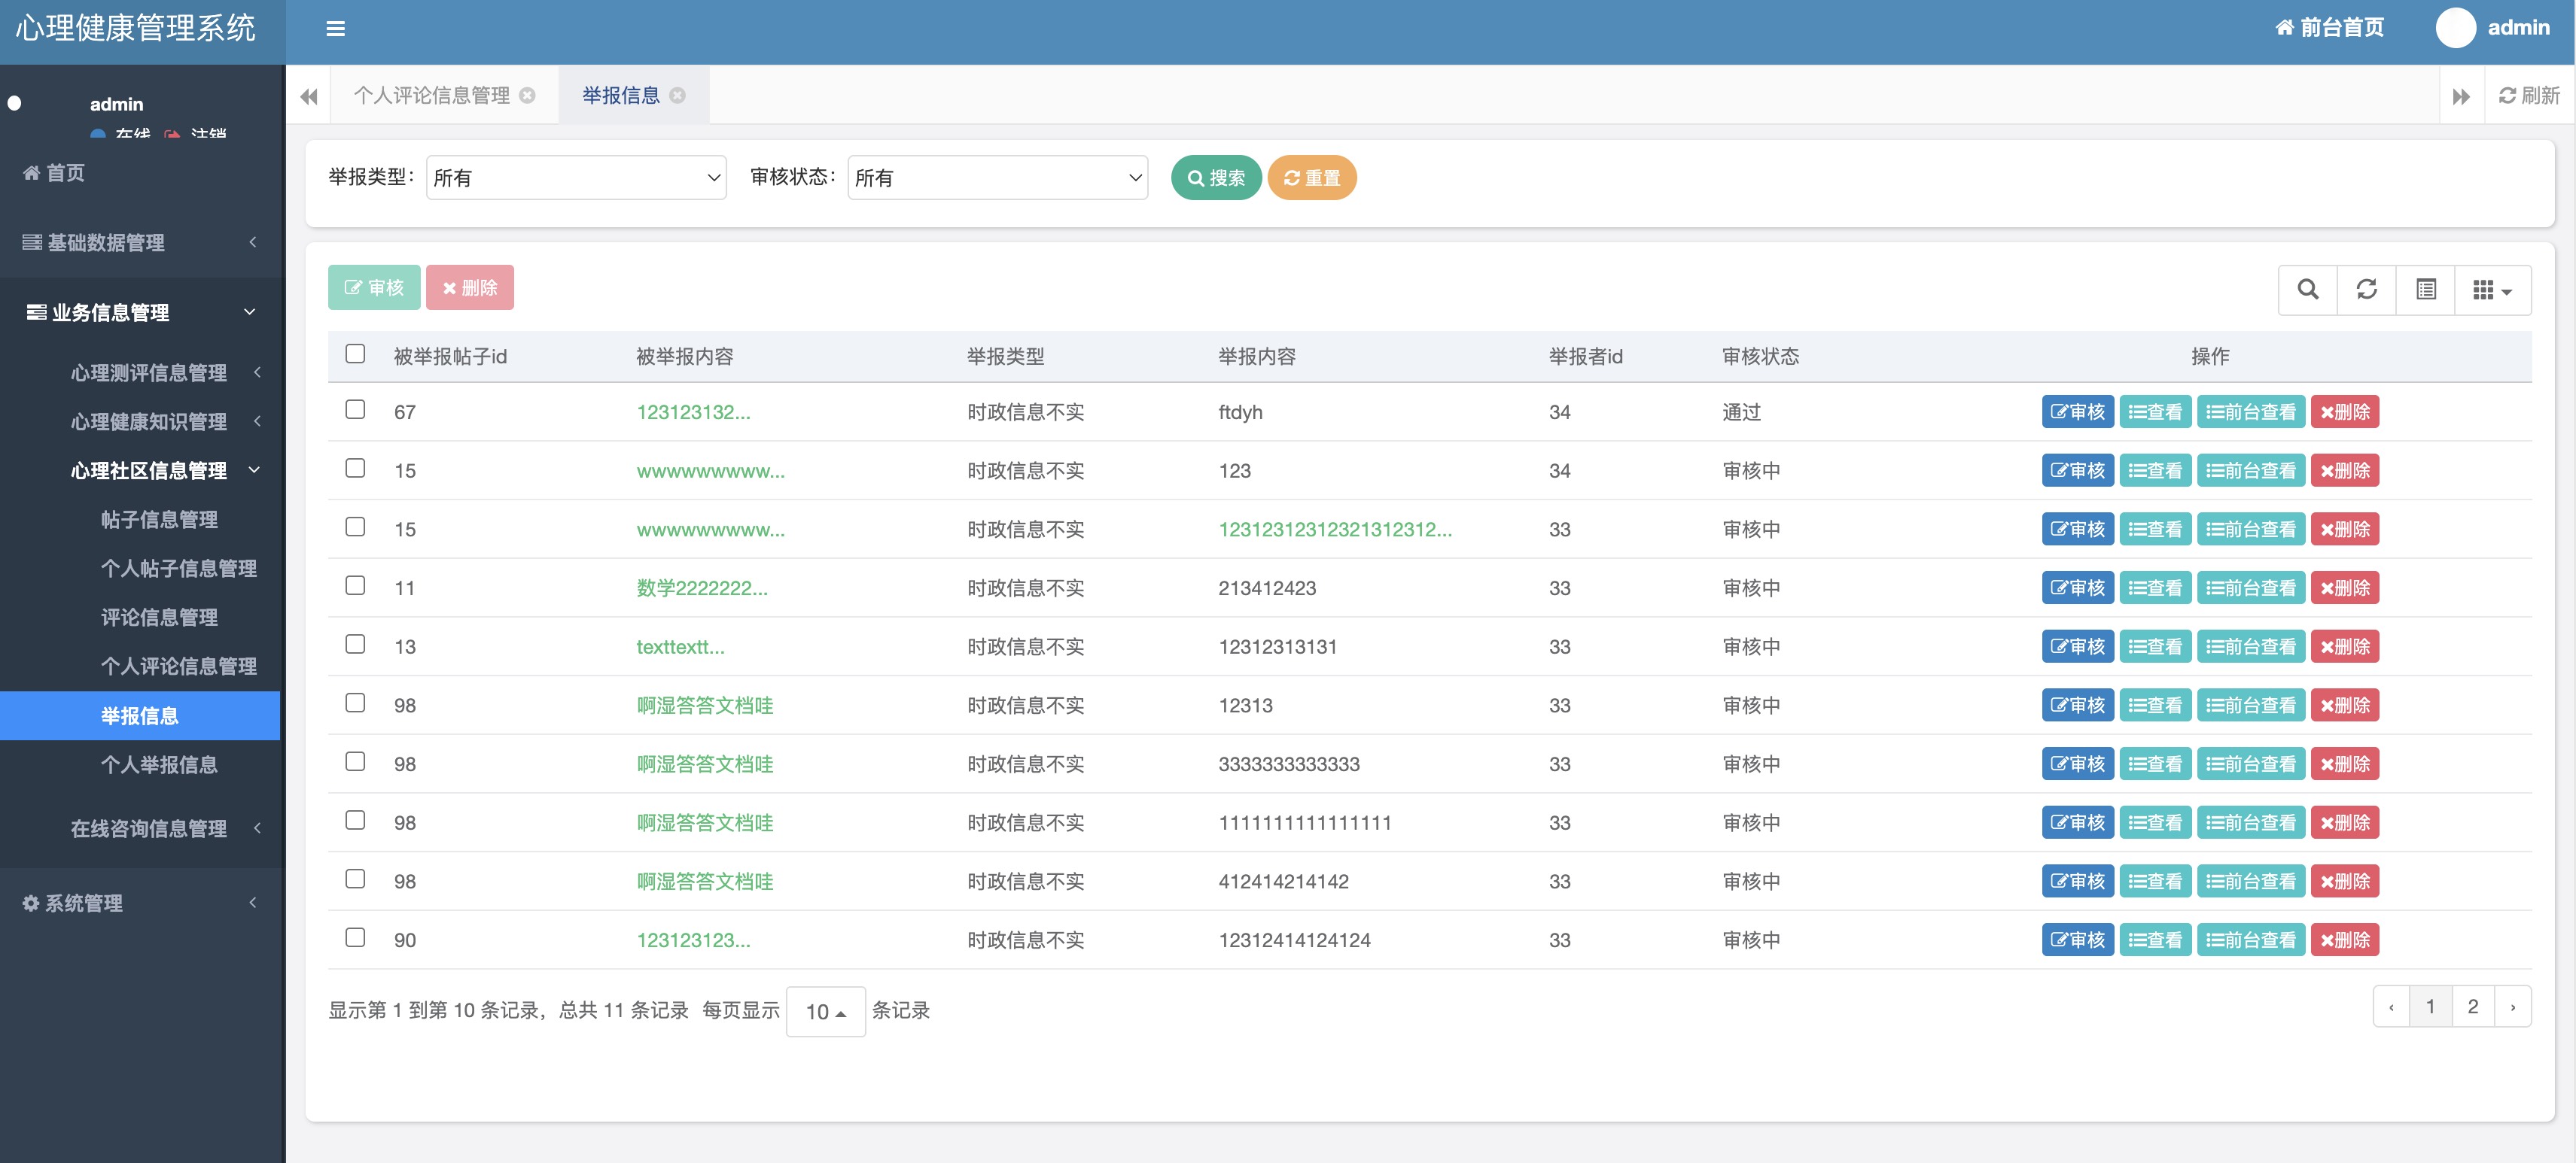The height and width of the screenshot is (1163, 2576).
Task: Check the select-all header checkbox
Action: pos(355,354)
